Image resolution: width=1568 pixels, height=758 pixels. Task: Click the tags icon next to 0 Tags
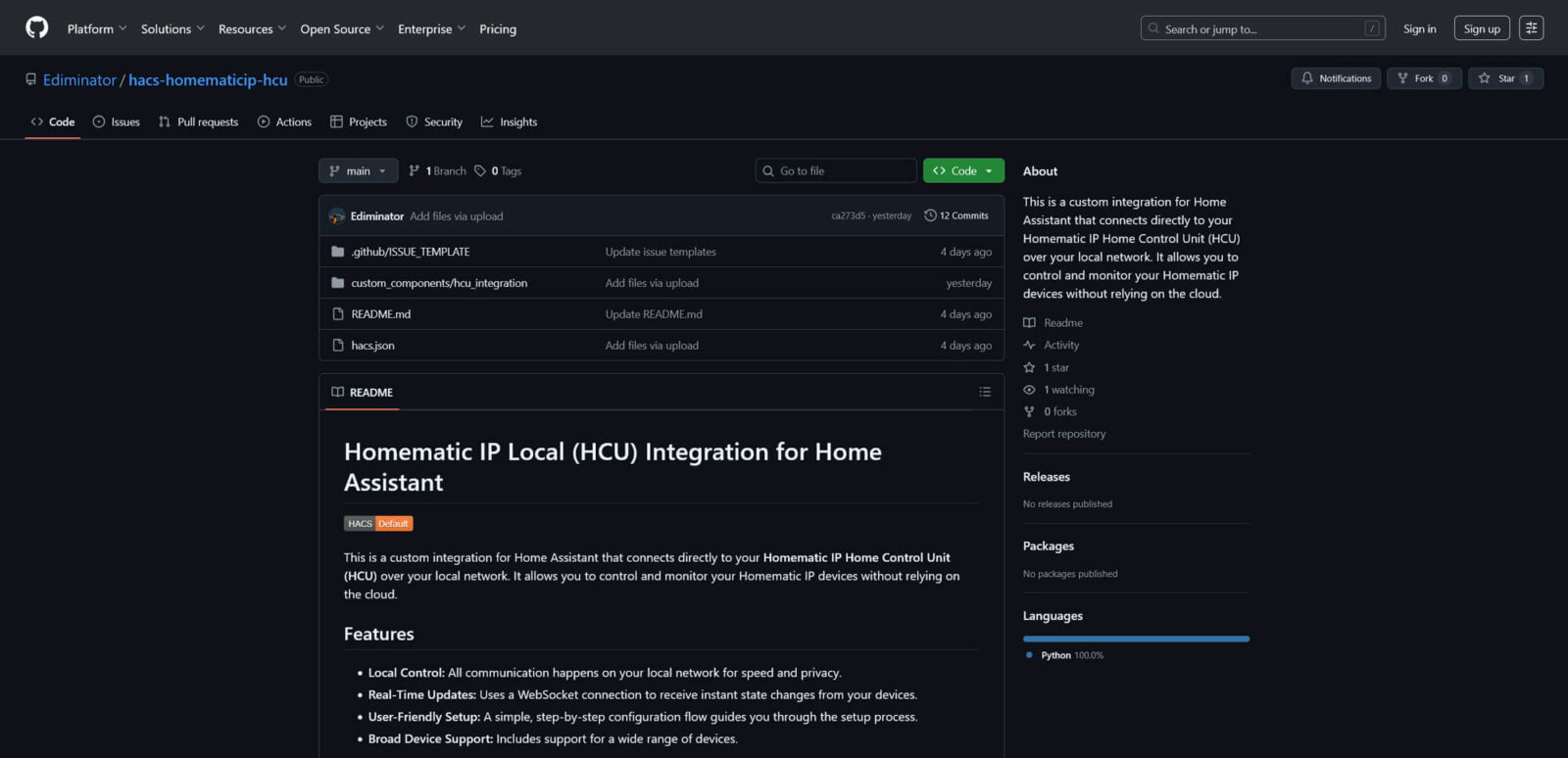pos(480,171)
